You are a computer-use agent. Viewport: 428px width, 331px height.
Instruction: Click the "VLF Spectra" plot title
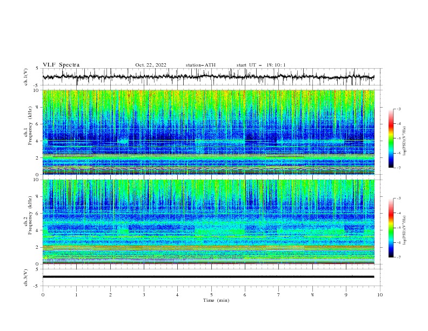tap(61, 65)
